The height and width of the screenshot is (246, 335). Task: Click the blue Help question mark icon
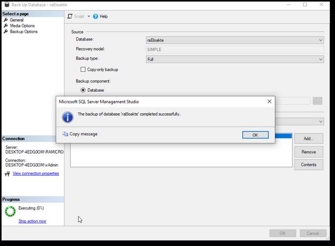point(96,16)
